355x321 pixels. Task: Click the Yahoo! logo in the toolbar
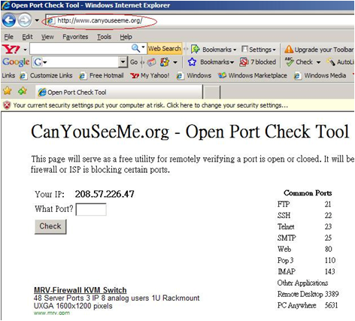pyautogui.click(x=11, y=49)
